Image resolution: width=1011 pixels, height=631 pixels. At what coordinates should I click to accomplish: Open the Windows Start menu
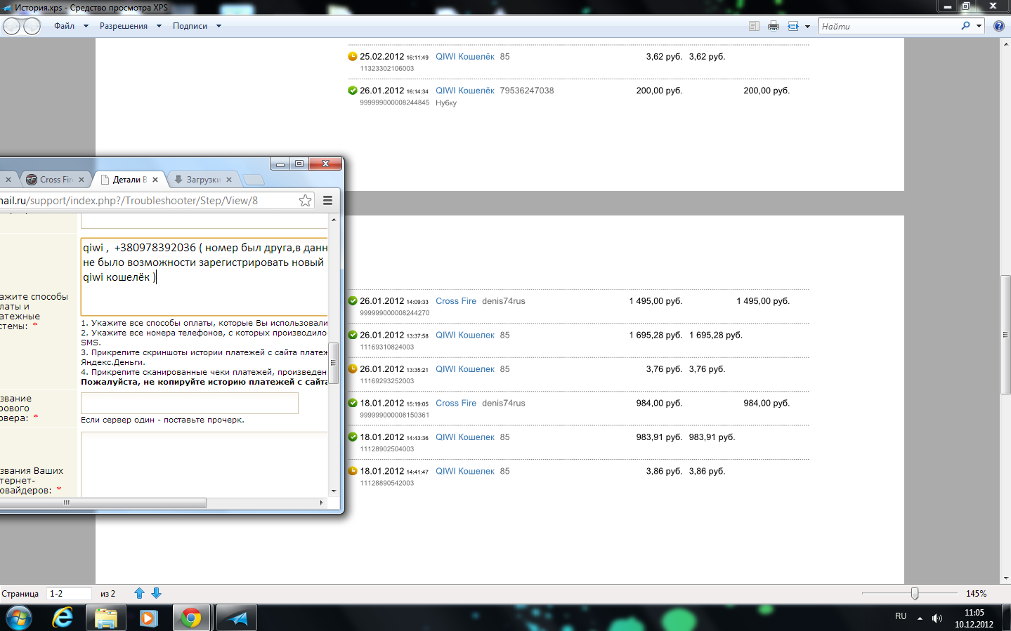point(19,618)
